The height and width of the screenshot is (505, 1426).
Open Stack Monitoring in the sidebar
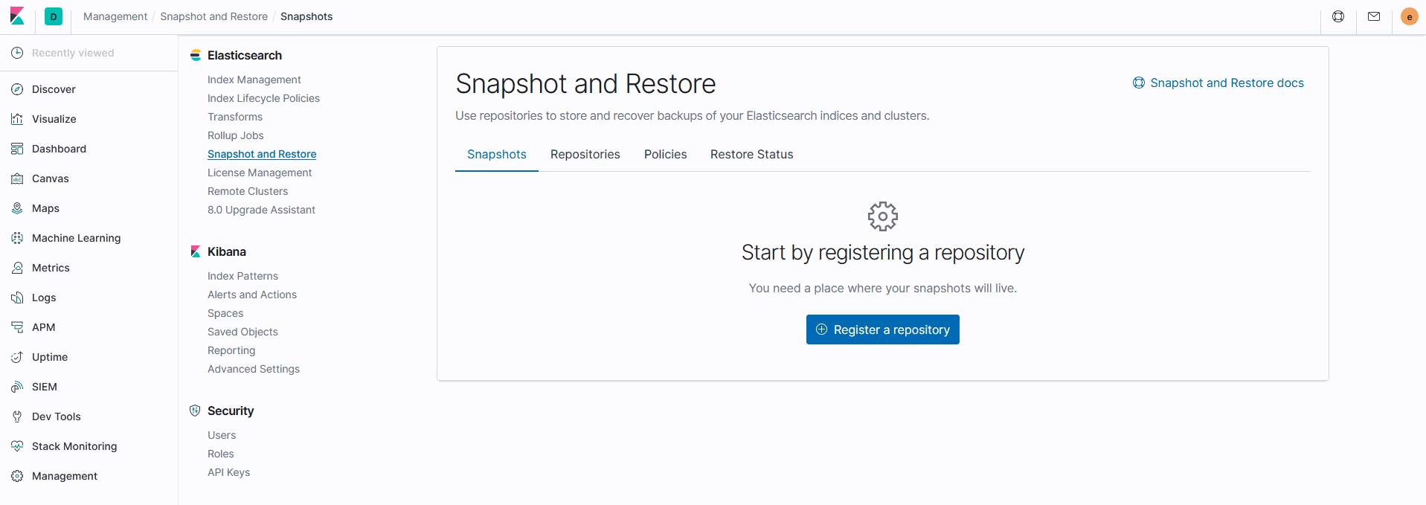[x=74, y=446]
